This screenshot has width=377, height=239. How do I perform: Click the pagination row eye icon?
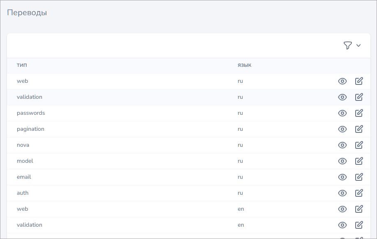click(x=342, y=129)
